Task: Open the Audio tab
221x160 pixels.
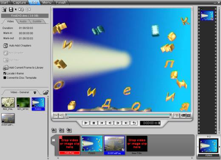Action: (23, 21)
